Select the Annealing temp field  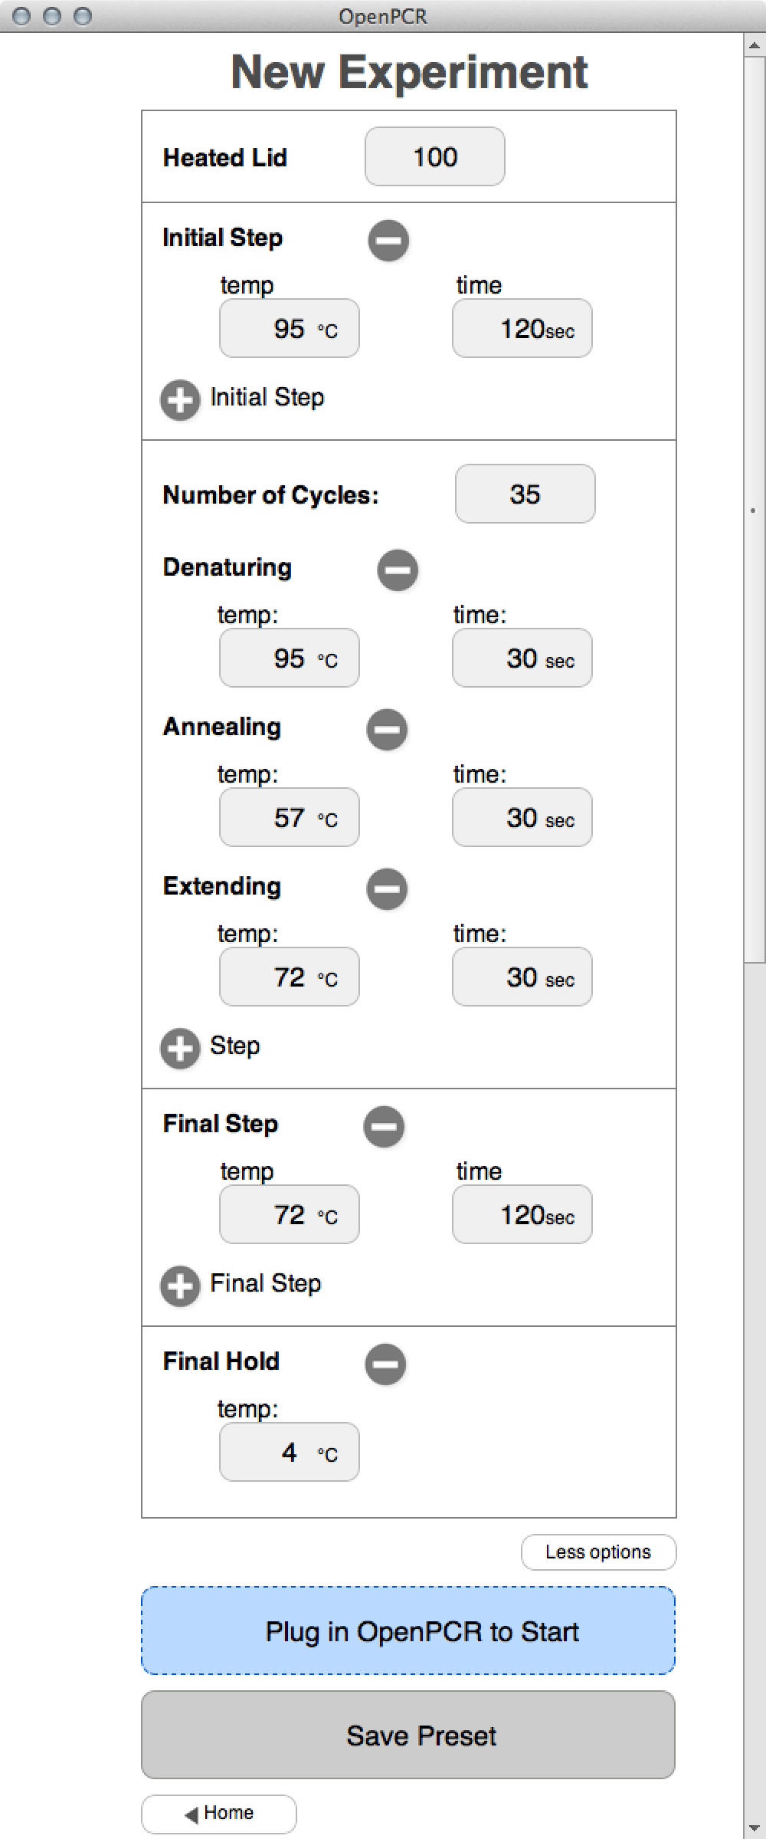pyautogui.click(x=289, y=818)
